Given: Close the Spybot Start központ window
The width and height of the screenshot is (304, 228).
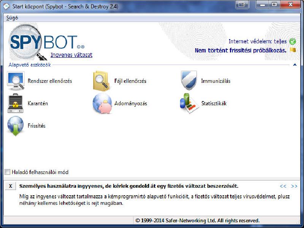Looking at the screenshot, I should tap(290, 5).
